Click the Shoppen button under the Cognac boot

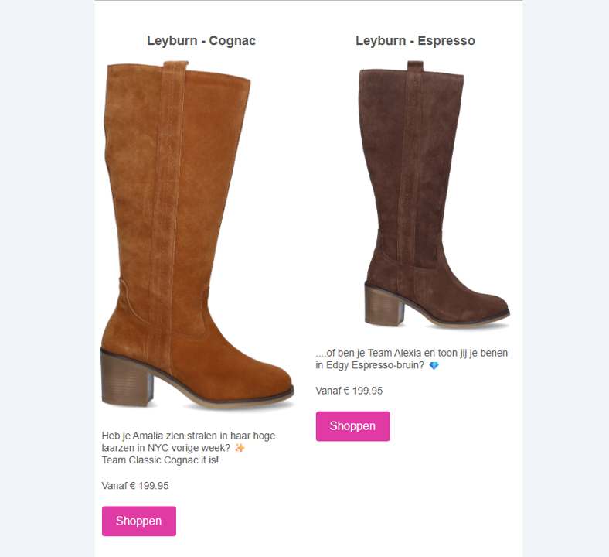139,521
